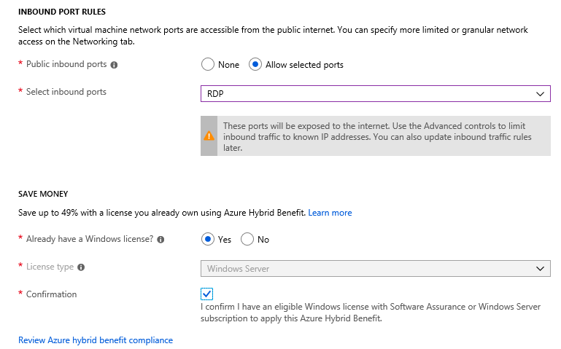Viewport: 561px width, 349px height.
Task: Click the info icon next to Windows license question
Action: point(160,240)
